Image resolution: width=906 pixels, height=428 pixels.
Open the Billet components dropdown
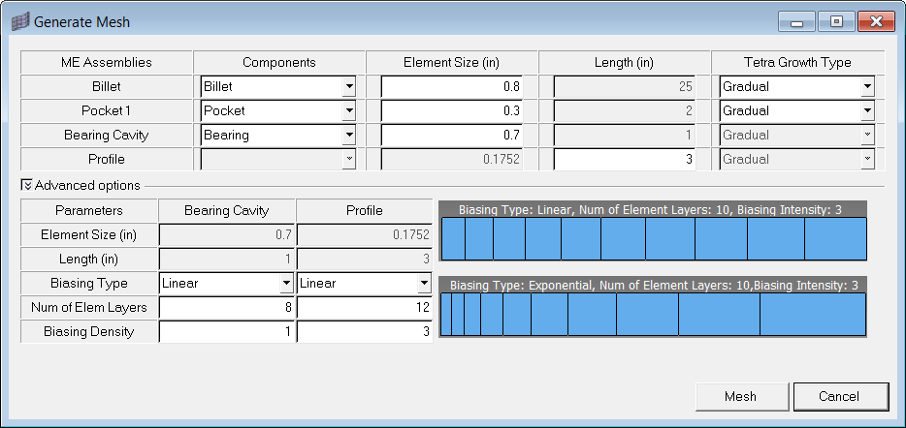[x=348, y=87]
